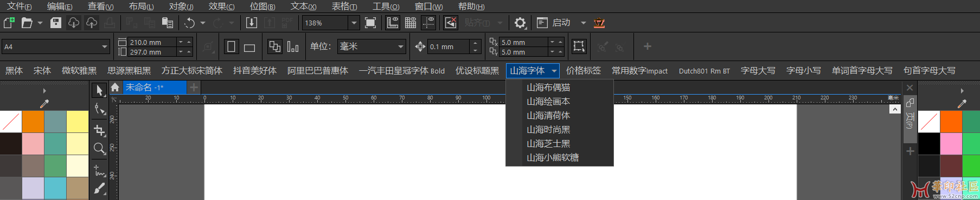Expand the 启动 dropdown arrow
The height and width of the screenshot is (200, 980).
point(584,23)
